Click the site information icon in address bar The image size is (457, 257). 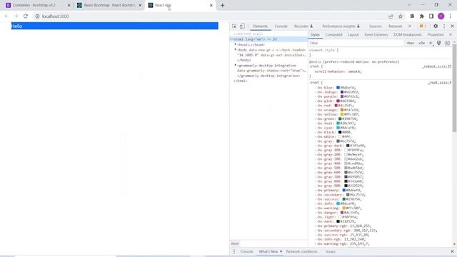point(37,16)
